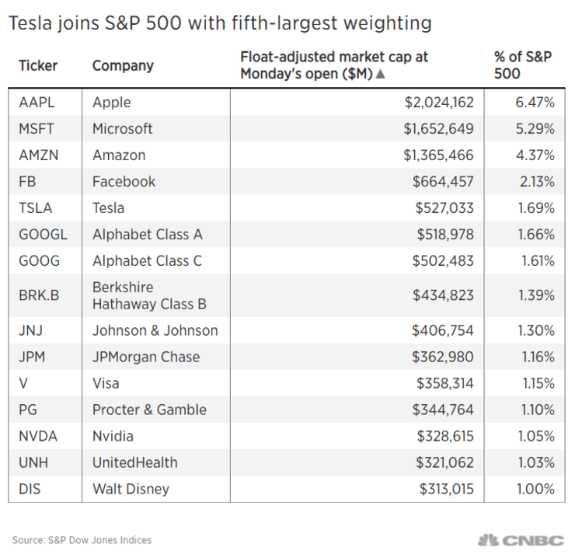Select Facebook's 2.13% weighting cell
The width and height of the screenshot is (575, 558).
click(538, 182)
